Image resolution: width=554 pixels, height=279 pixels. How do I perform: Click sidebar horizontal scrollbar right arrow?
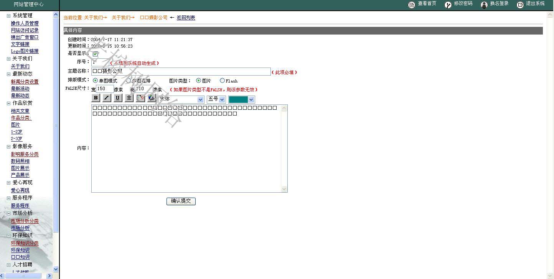(49, 276)
